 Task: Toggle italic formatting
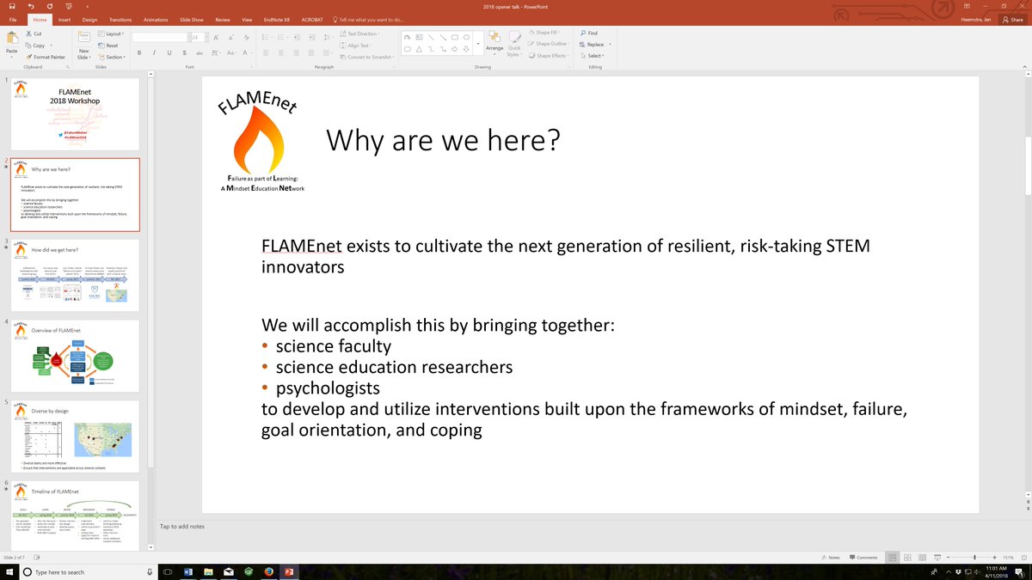click(152, 52)
